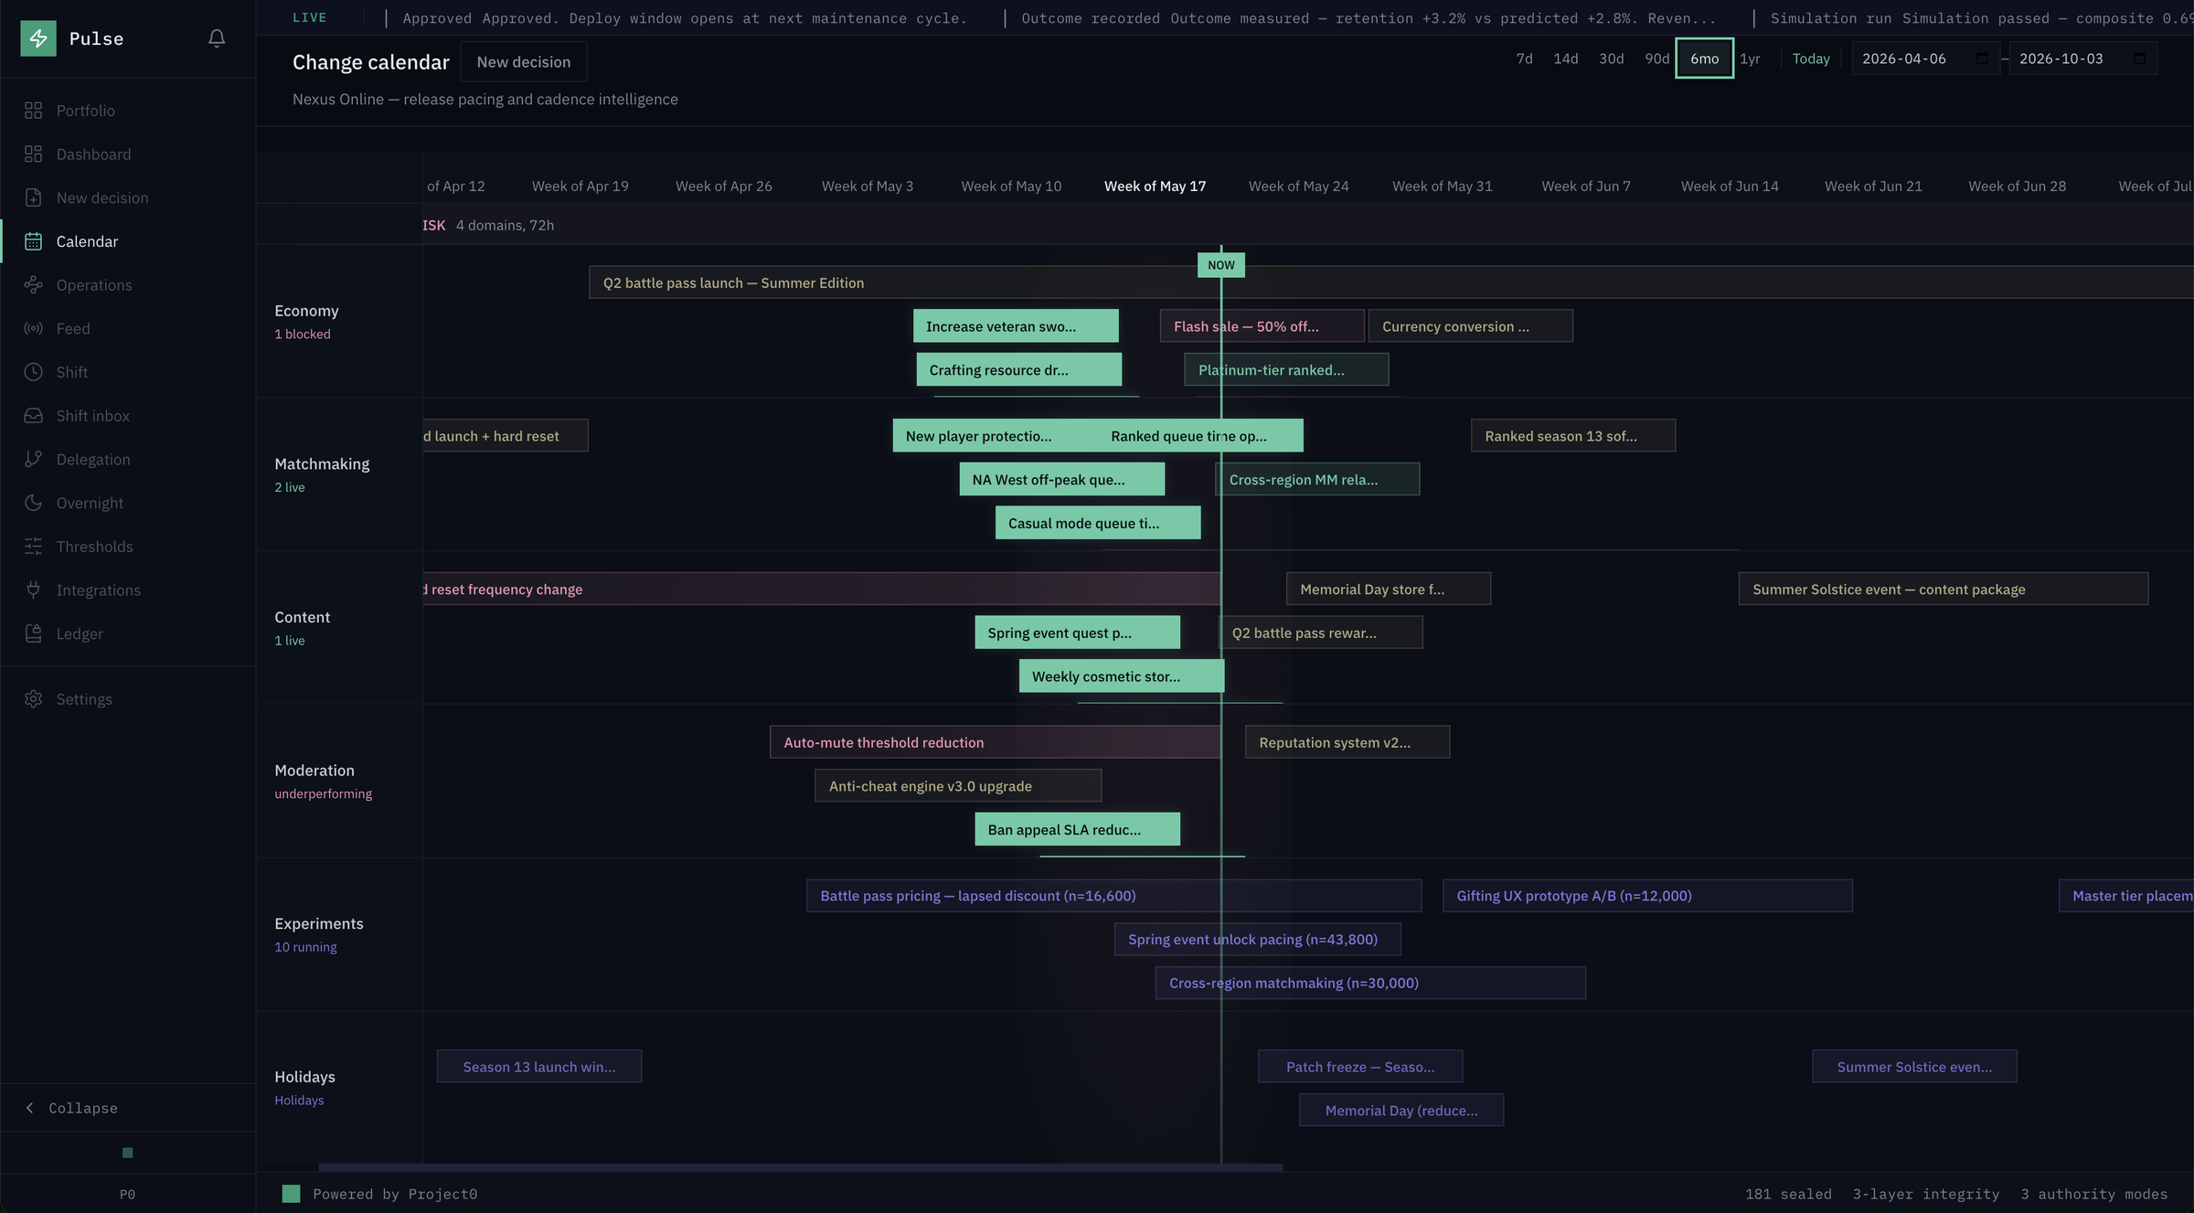Open Auto-mute threshold reduction bar
This screenshot has height=1213, width=2194.
[x=996, y=742]
